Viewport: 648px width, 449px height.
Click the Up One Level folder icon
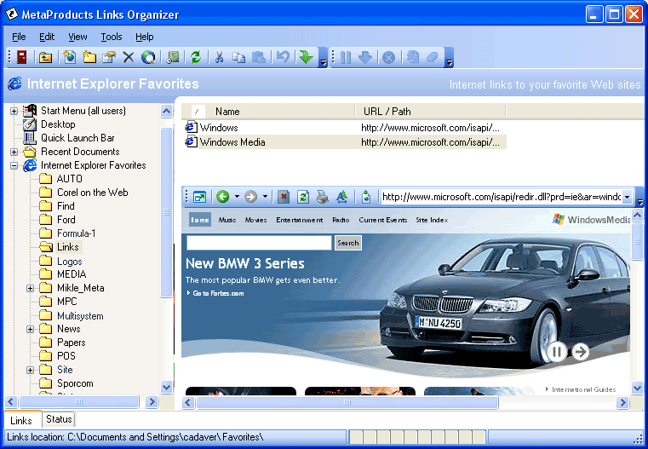coord(45,57)
